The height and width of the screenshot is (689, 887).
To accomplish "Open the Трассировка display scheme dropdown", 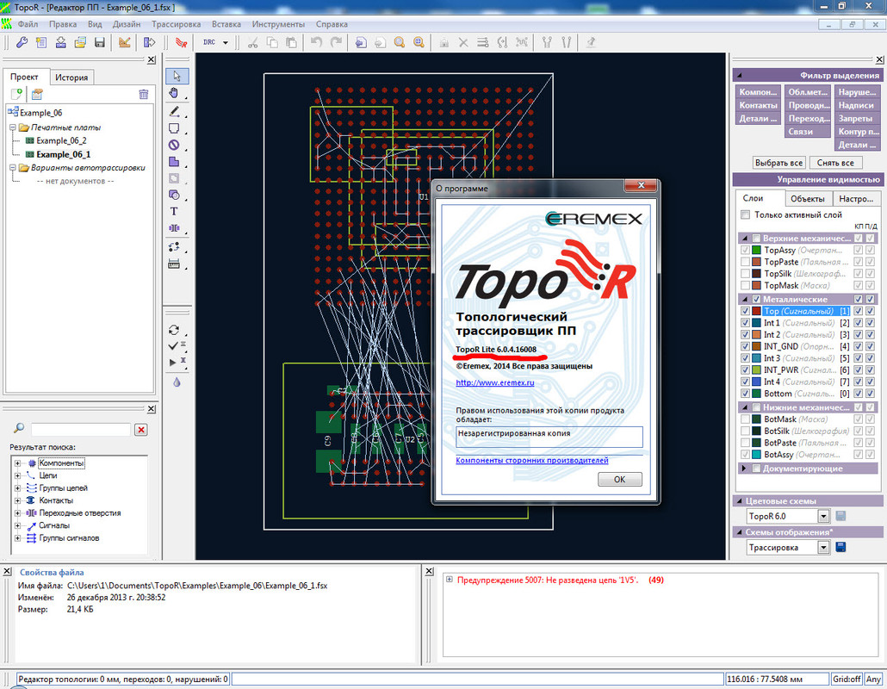I will 823,547.
